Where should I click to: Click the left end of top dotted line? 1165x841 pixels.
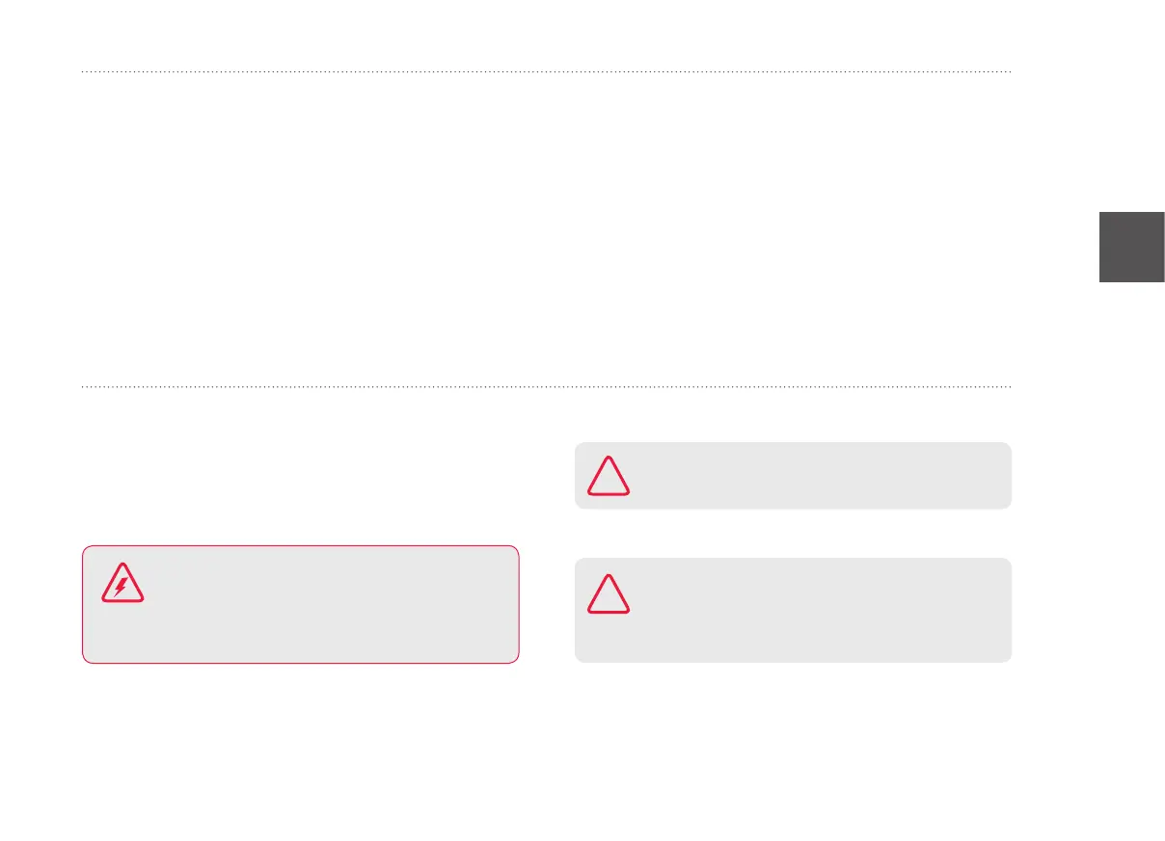tap(85, 71)
